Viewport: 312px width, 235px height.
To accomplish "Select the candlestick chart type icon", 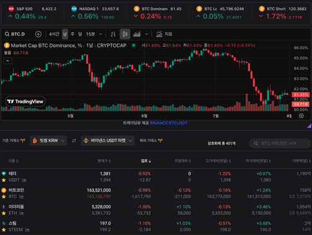I will [125, 34].
